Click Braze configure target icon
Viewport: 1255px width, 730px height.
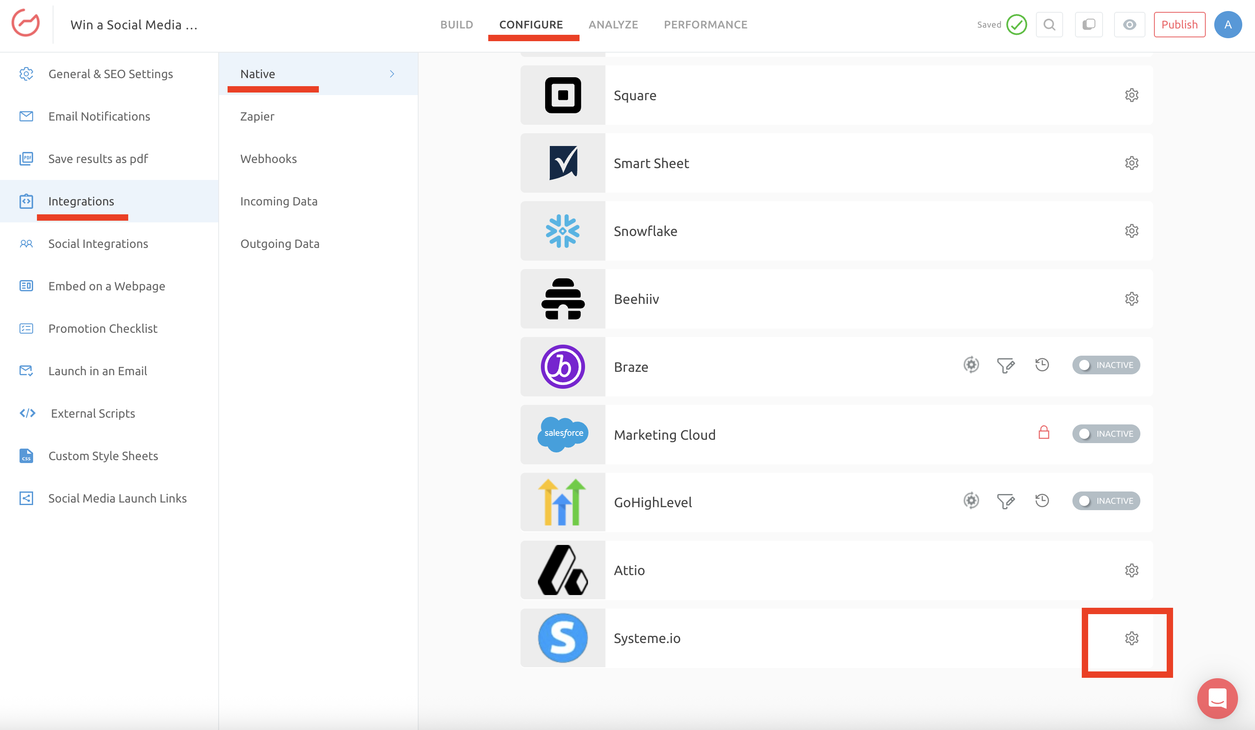coord(971,365)
